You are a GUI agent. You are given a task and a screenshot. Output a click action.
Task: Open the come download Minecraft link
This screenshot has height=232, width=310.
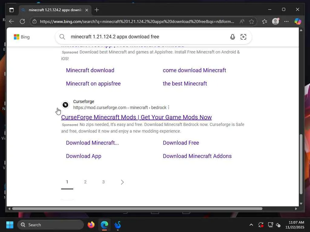pos(194,70)
